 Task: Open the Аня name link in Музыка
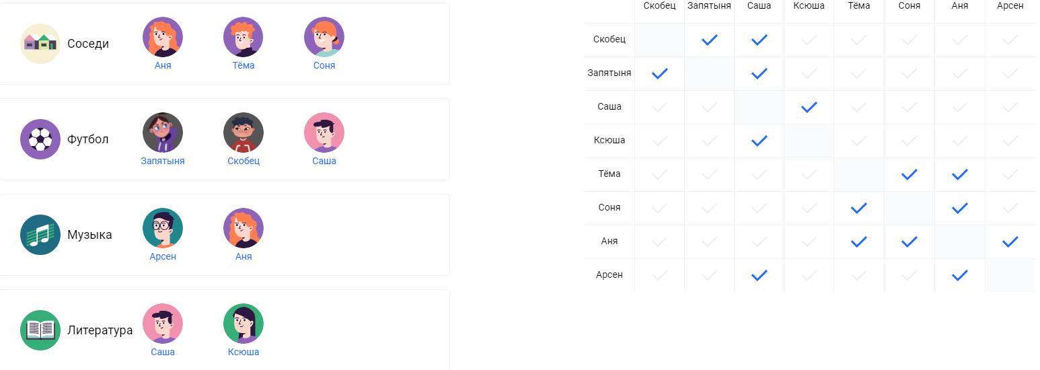click(x=244, y=256)
